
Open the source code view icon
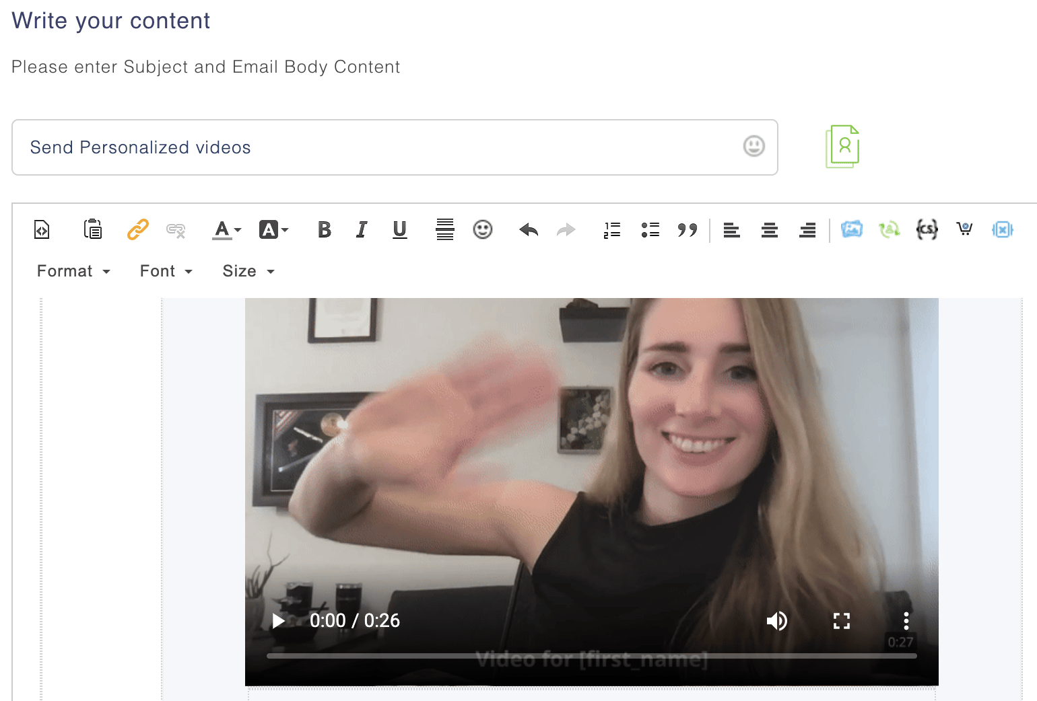42,230
